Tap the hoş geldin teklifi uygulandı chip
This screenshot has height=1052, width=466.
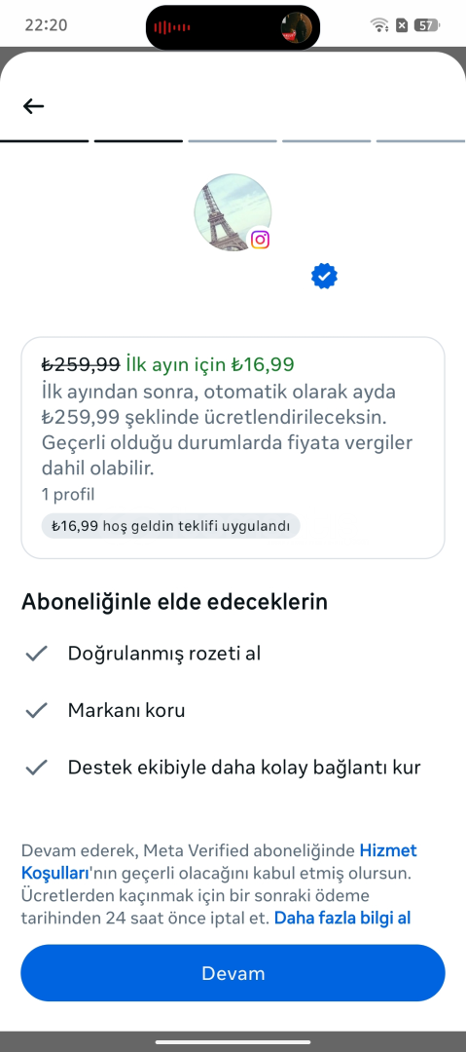click(170, 526)
